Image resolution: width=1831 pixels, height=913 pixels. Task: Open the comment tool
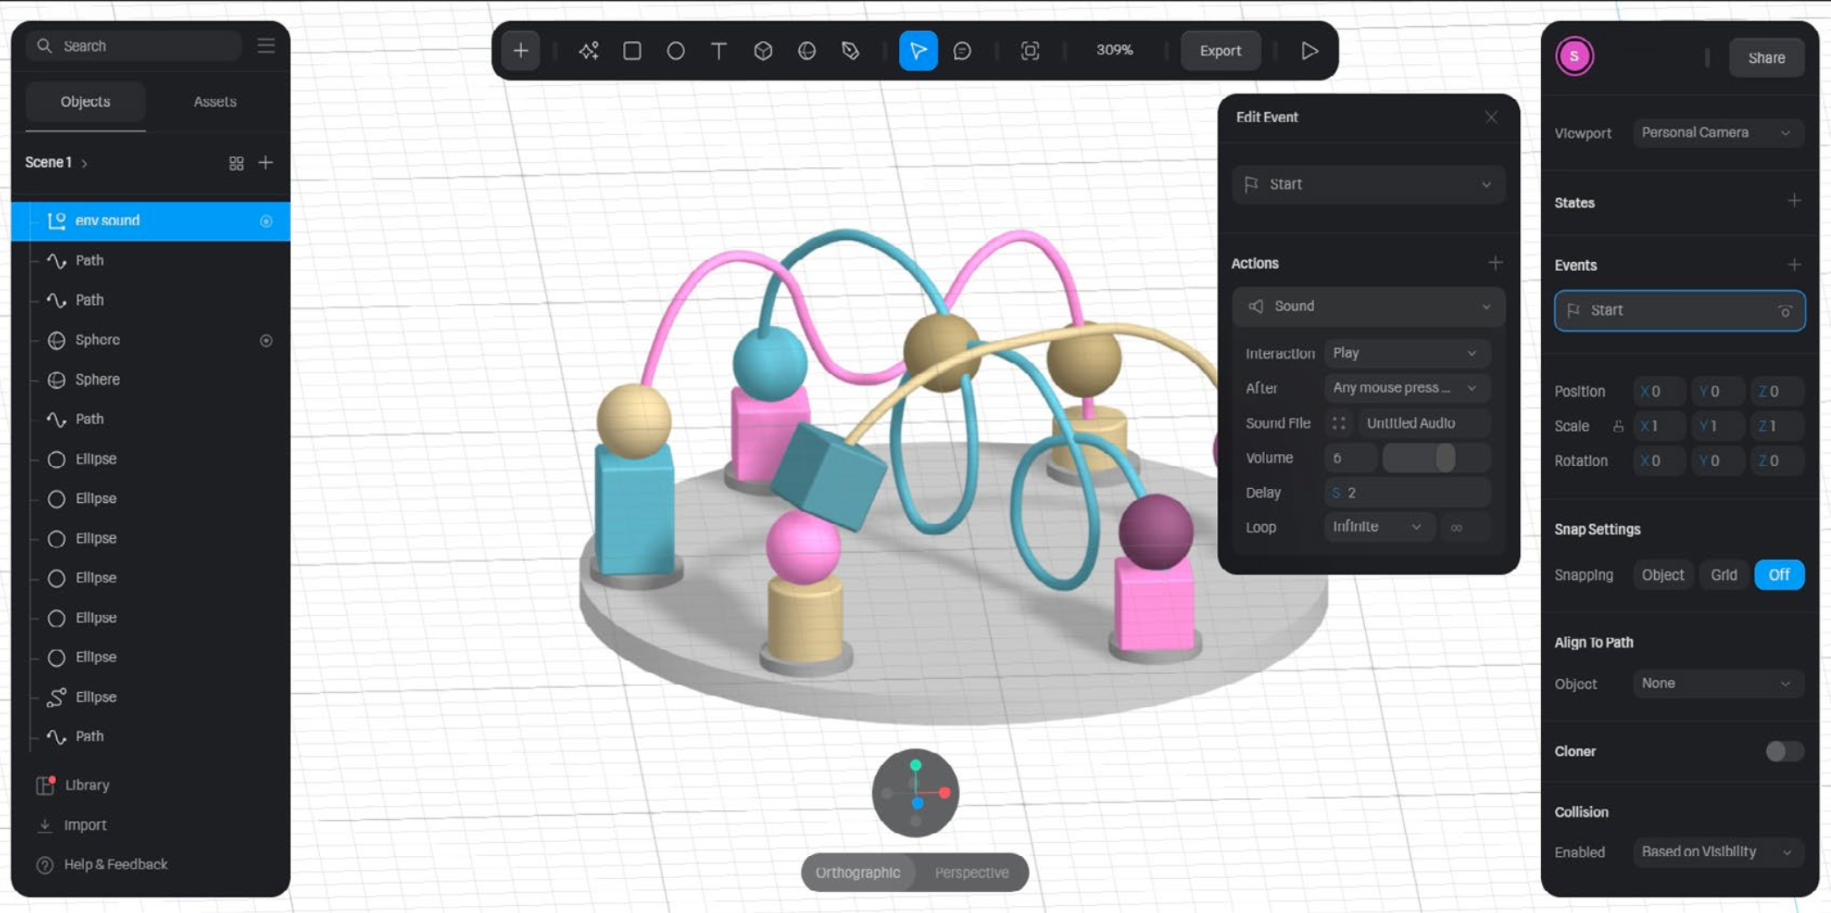[x=962, y=51]
